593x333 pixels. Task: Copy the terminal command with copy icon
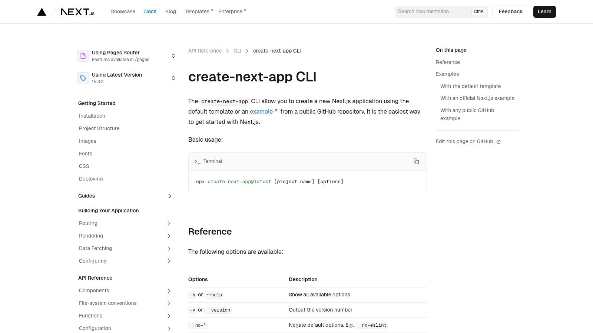pos(416,161)
